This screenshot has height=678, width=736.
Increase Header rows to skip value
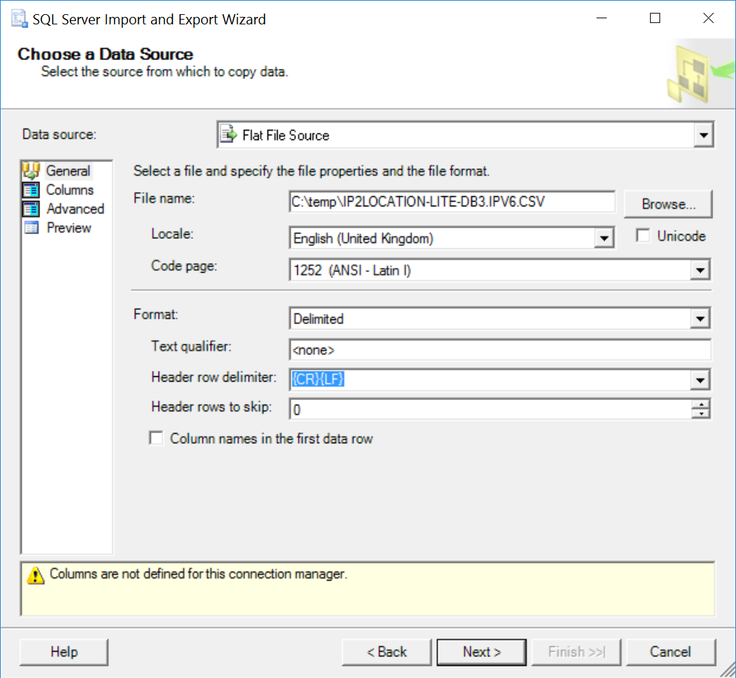coord(703,405)
